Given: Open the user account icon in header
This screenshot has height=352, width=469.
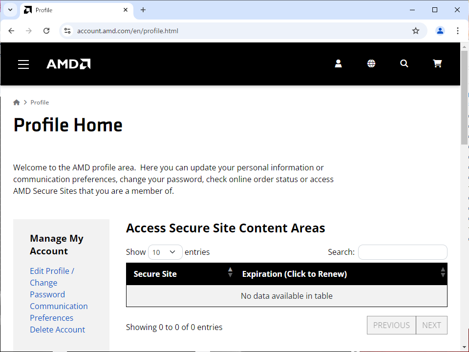Looking at the screenshot, I should [x=338, y=63].
